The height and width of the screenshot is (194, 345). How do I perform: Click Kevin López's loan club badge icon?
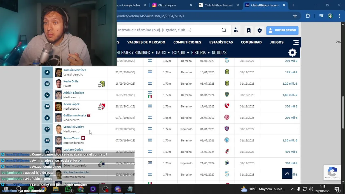click(102, 106)
